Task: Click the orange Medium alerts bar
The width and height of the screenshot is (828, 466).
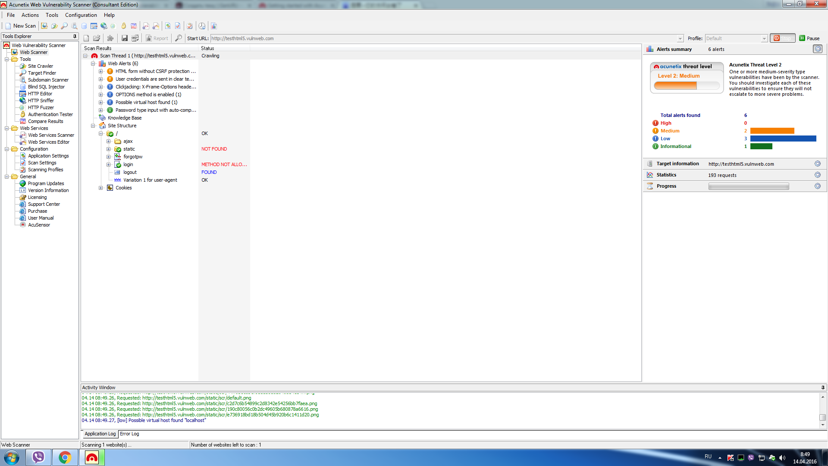Action: pyautogui.click(x=772, y=131)
